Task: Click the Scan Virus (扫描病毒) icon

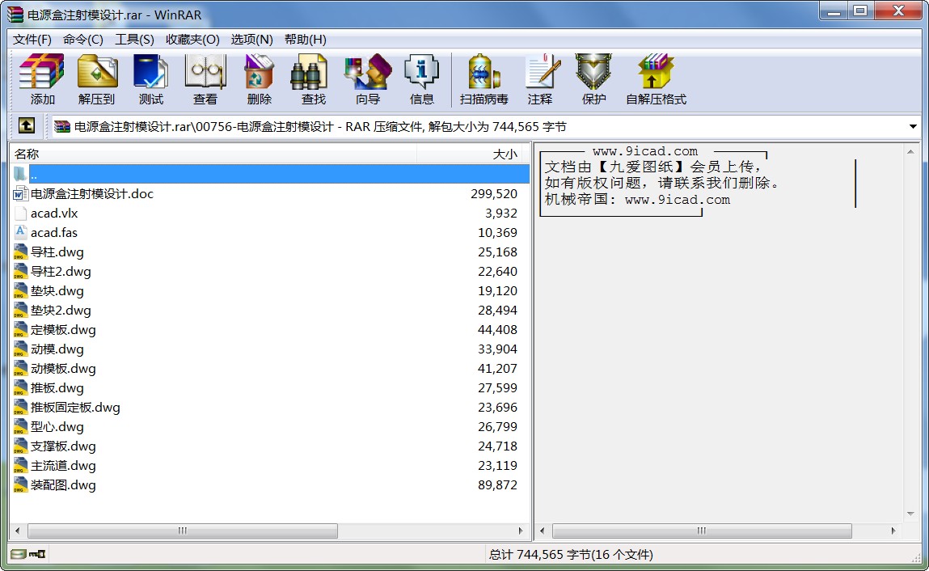Action: click(x=484, y=79)
